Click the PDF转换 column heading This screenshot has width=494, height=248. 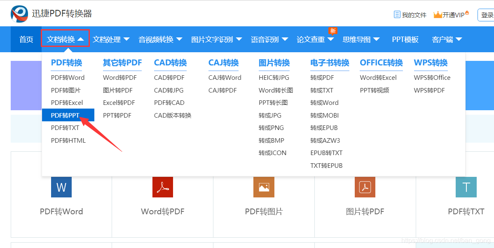pos(66,63)
